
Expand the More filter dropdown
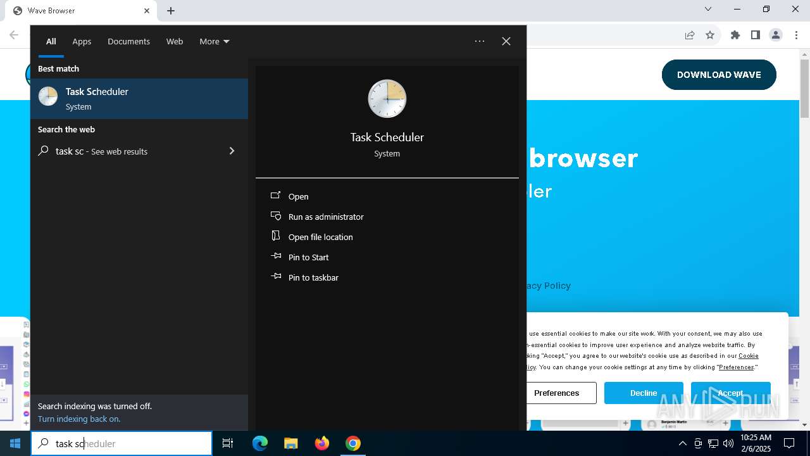pyautogui.click(x=215, y=41)
